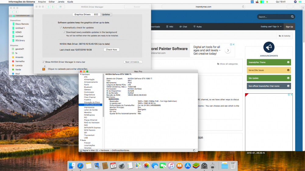Open iBooks from the Dock
This screenshot has height=171, width=305.
click(x=179, y=166)
